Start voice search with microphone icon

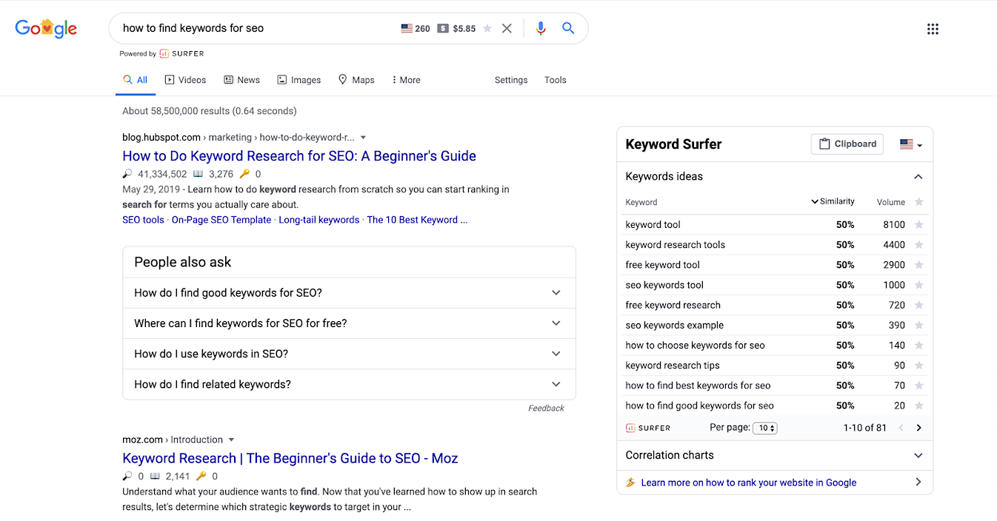pos(541,28)
